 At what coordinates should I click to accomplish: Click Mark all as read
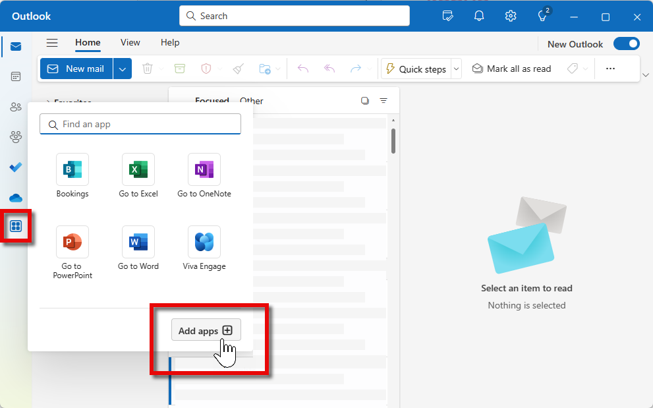point(511,69)
